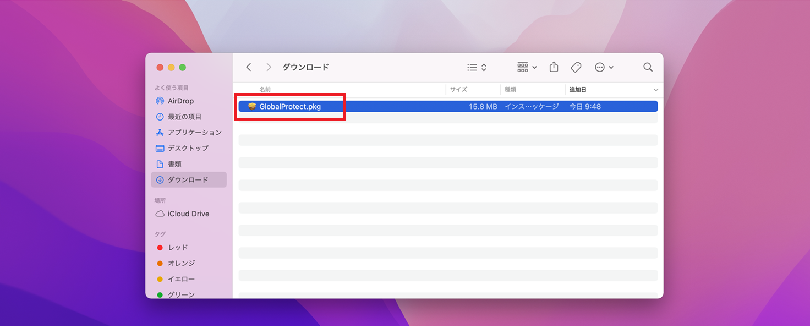The height and width of the screenshot is (328, 810).
Task: Click the iCloud cloud icon
Action: pyautogui.click(x=160, y=214)
